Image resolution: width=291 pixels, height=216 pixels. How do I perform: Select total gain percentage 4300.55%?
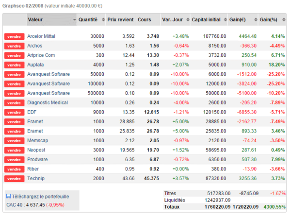click(275, 207)
